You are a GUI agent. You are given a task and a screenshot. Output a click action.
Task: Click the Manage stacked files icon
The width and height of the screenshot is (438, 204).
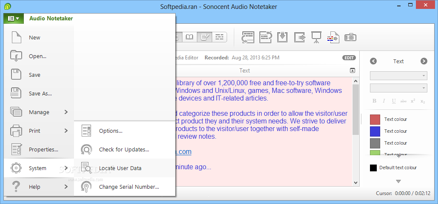[16, 112]
